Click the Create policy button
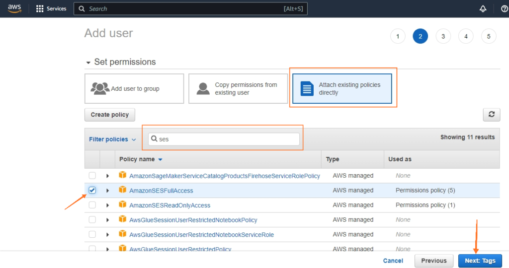509x268 pixels. 110,115
